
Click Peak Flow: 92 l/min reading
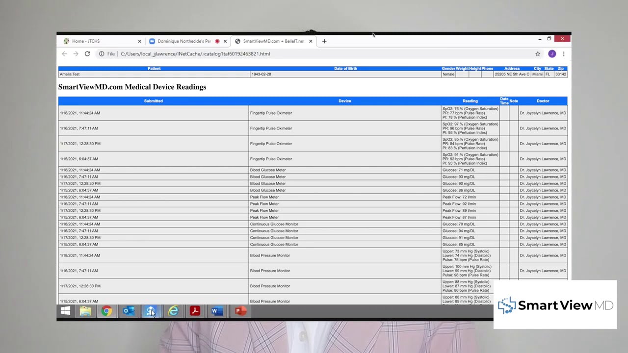(459, 204)
